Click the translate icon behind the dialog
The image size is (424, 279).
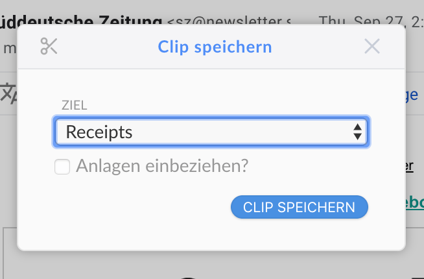coord(8,93)
